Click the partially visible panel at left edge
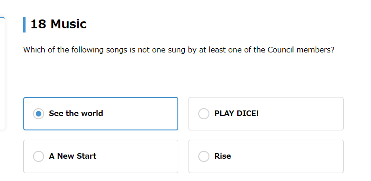 (2, 73)
